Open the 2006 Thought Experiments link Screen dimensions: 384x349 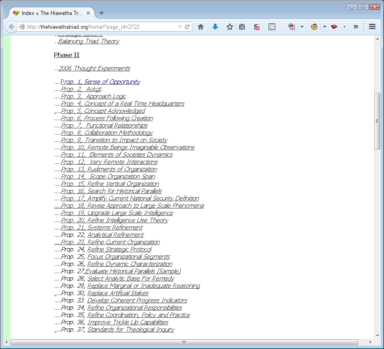click(94, 68)
